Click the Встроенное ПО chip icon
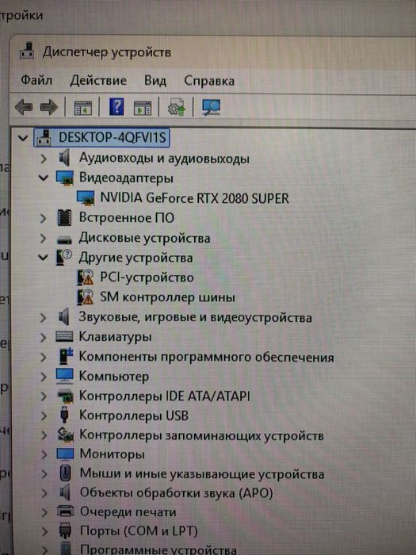The image size is (416, 555). click(x=64, y=217)
